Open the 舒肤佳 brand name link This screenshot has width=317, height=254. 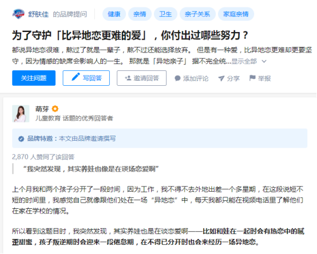click(x=38, y=14)
